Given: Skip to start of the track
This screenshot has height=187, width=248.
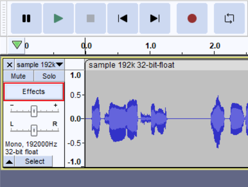Looking at the screenshot, I should click(123, 18).
